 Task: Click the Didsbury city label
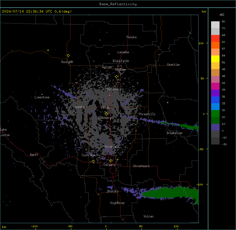[x=105, y=118]
